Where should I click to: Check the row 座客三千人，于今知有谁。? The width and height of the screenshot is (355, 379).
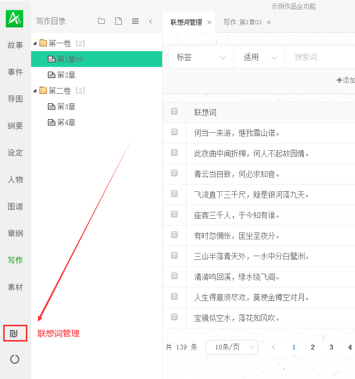click(x=174, y=214)
